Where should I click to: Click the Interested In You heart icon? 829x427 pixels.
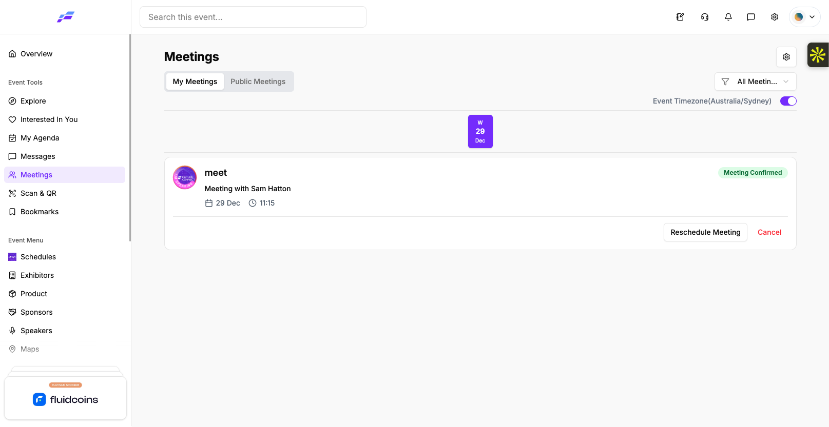[x=12, y=119]
